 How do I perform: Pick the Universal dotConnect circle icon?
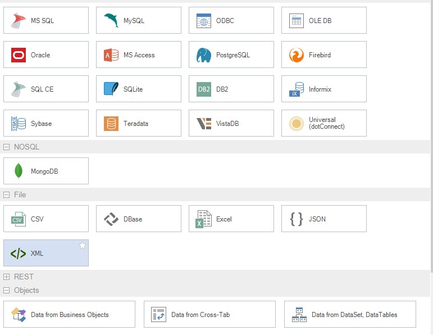click(x=297, y=124)
